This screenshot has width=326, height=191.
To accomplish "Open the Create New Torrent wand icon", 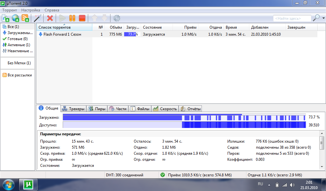I will tap(38, 18).
